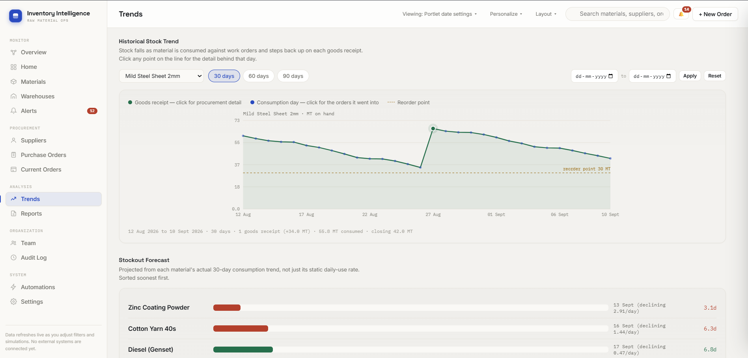
Task: Click the "Zinc Coating Powder" material name
Action: (159, 308)
